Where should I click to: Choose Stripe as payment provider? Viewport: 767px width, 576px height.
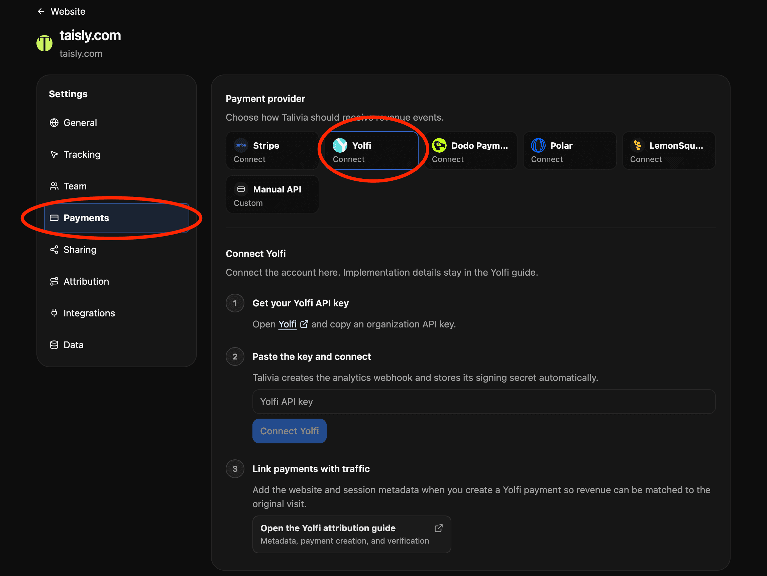pyautogui.click(x=272, y=150)
